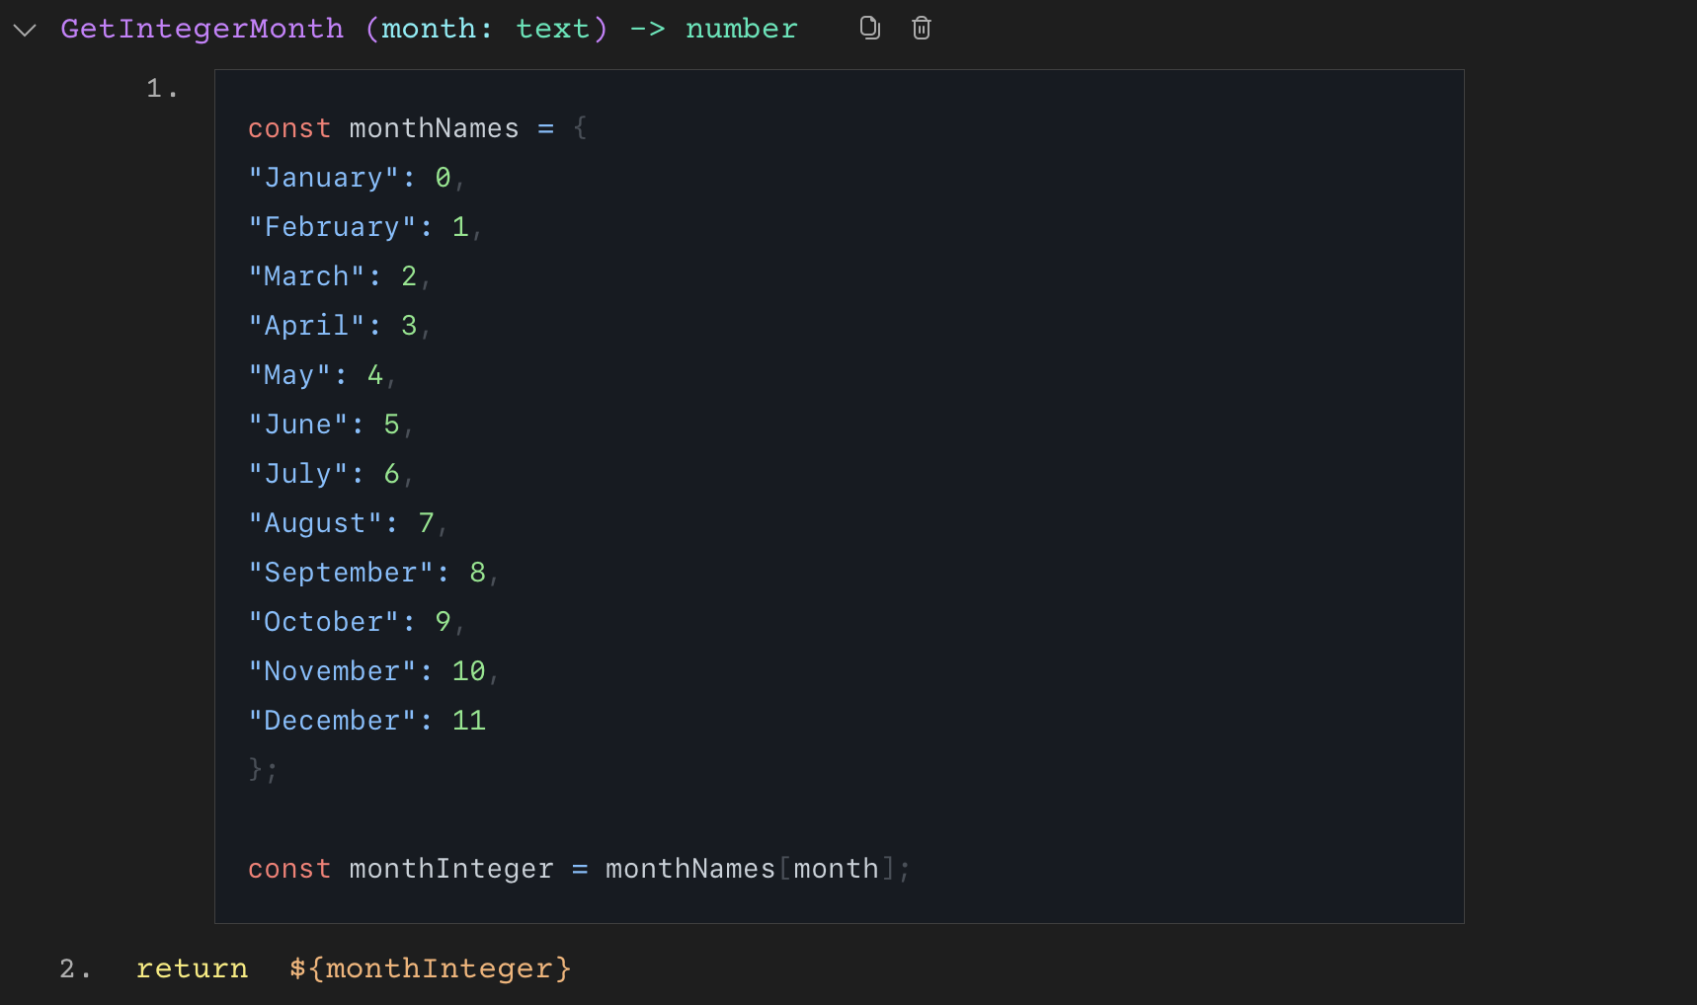Click line number 1 in the editor
The width and height of the screenshot is (1697, 1005).
tap(161, 88)
